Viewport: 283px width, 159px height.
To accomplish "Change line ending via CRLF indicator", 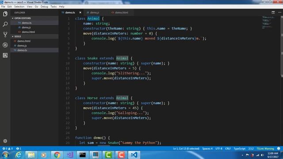I will (x=228, y=148).
